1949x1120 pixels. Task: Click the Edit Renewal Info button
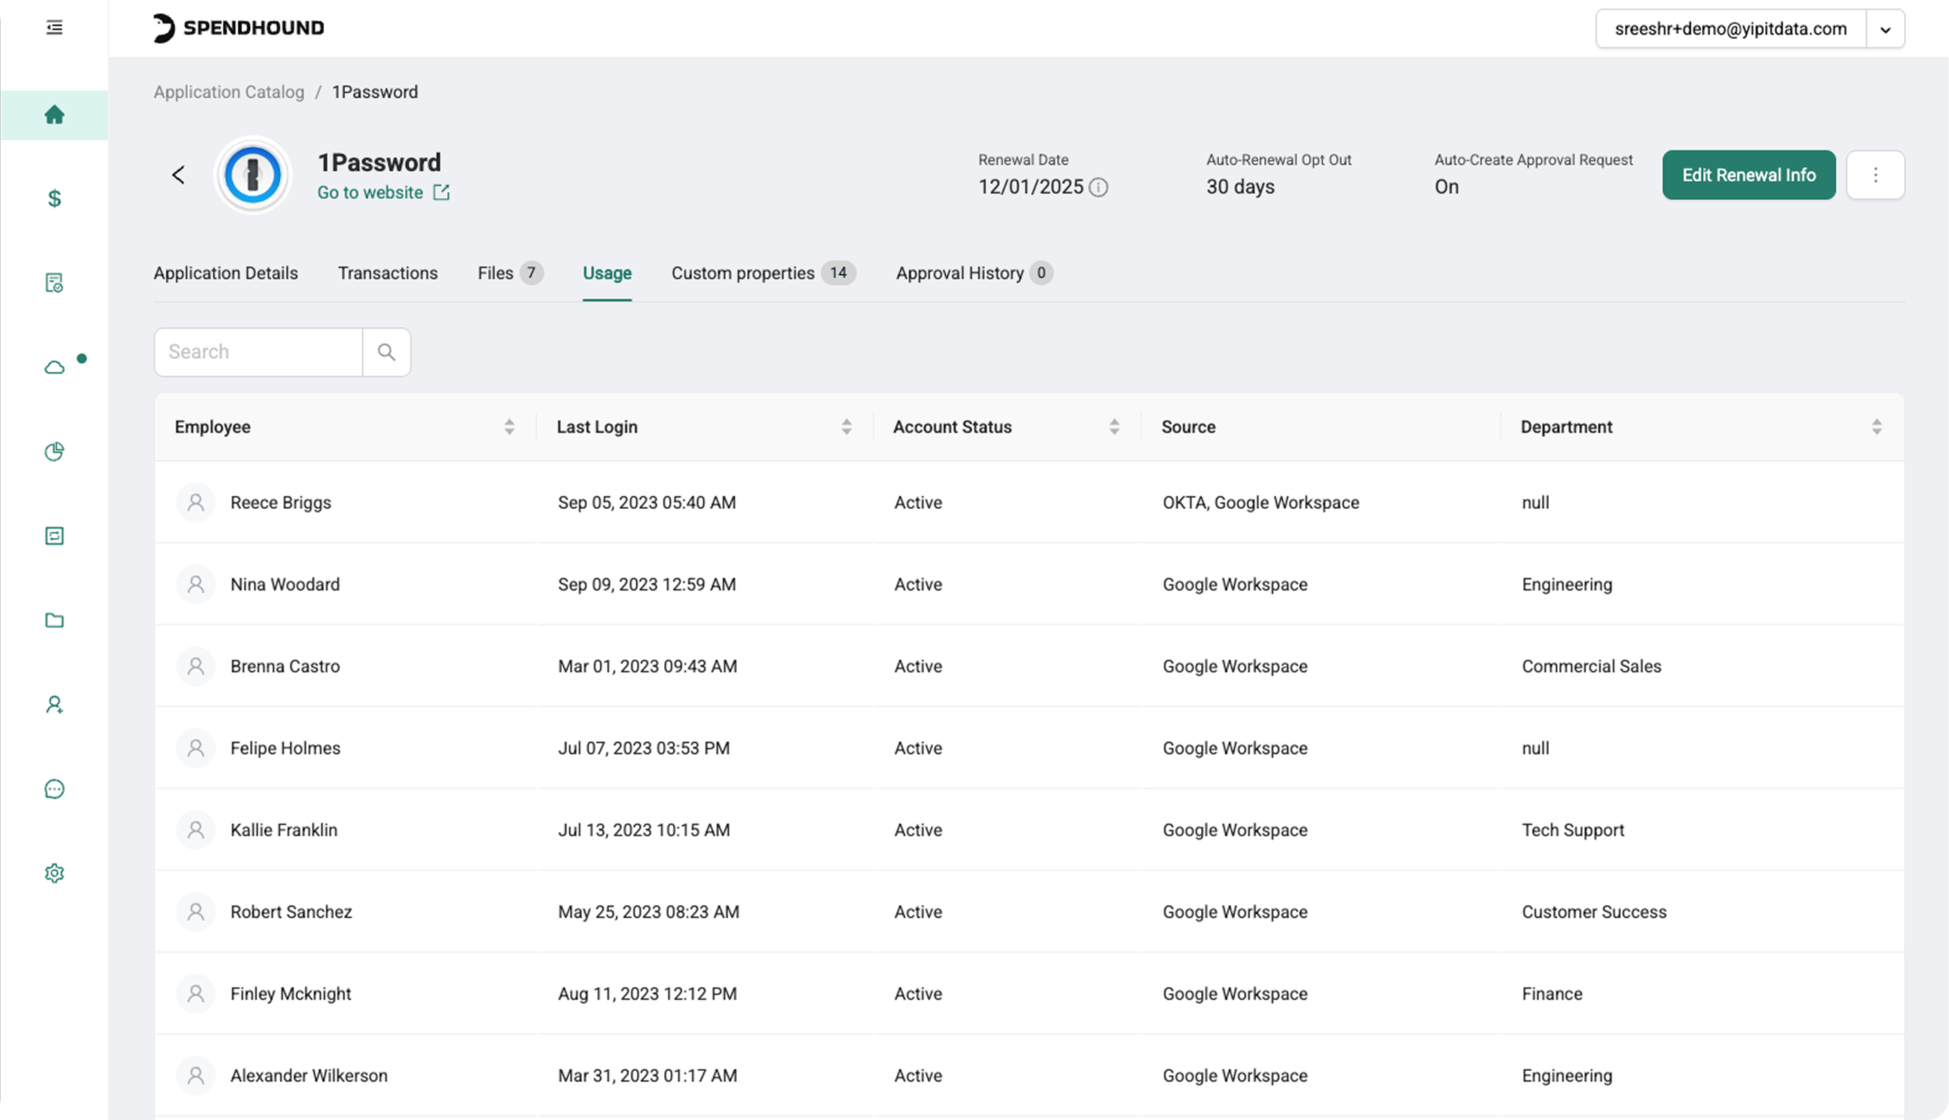1749,176
